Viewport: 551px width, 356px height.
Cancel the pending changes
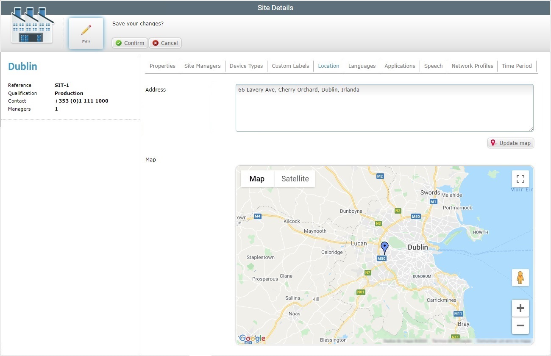[x=165, y=43]
